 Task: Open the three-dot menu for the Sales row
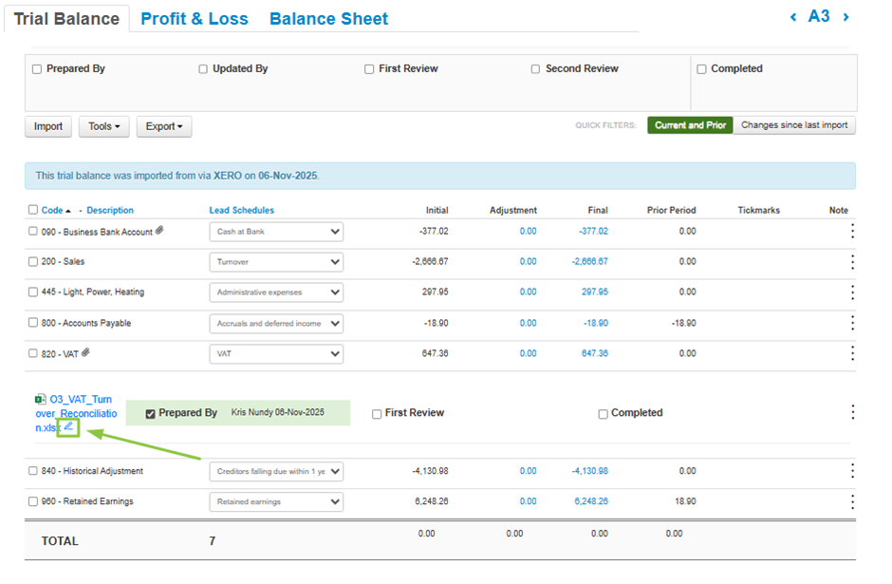point(851,262)
